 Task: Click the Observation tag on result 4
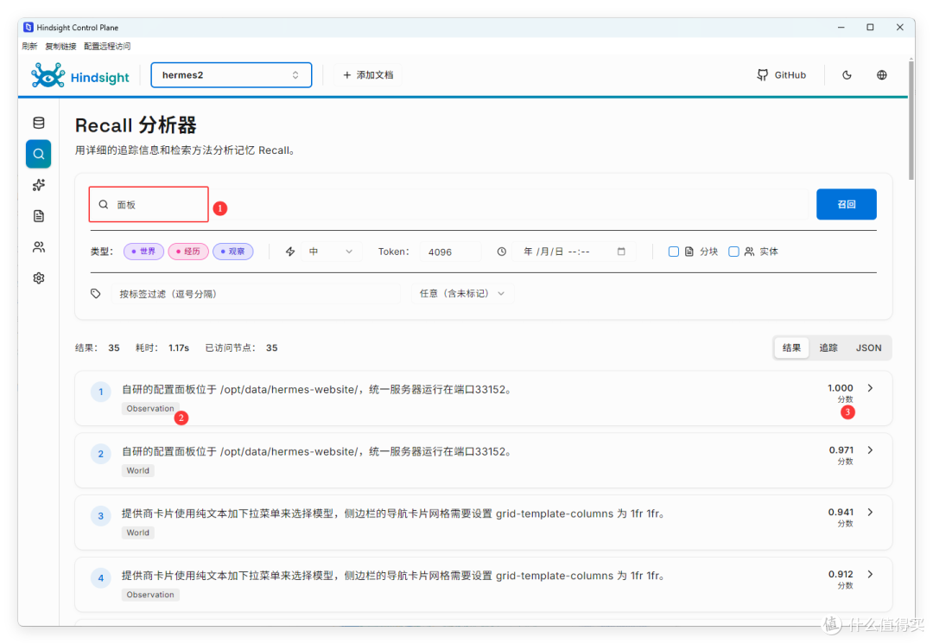150,595
